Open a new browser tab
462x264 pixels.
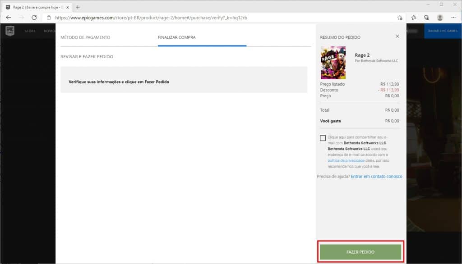tap(78, 7)
